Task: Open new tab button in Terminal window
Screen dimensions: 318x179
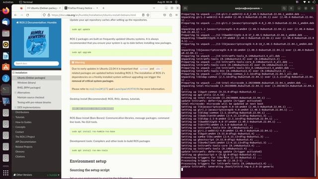Action: [x=185, y=8]
